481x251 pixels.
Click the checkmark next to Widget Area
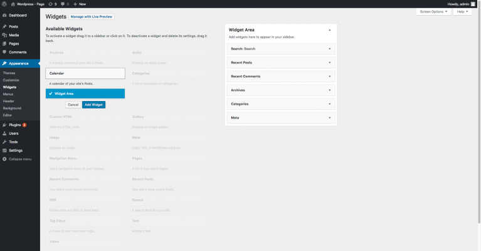click(x=51, y=93)
